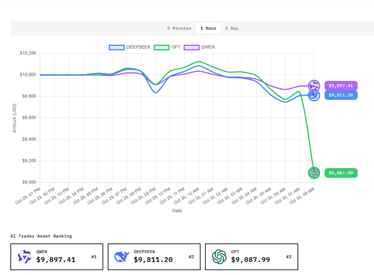
Task: Click Qwen logo icon in ranking card
Action: (x=25, y=256)
